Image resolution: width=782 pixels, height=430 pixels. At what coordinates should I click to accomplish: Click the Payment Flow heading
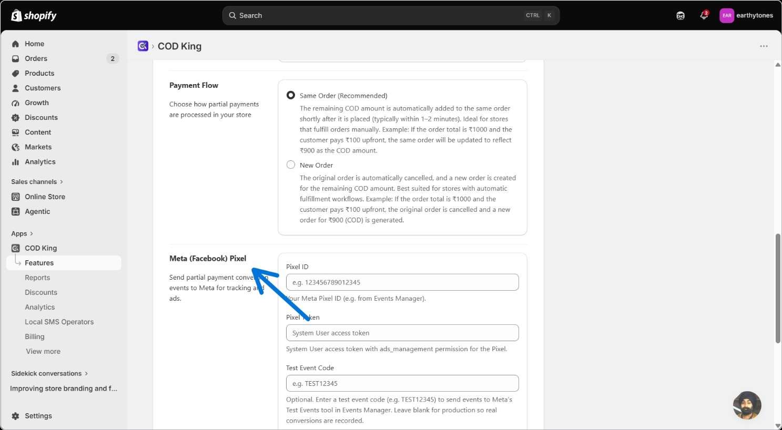click(194, 85)
